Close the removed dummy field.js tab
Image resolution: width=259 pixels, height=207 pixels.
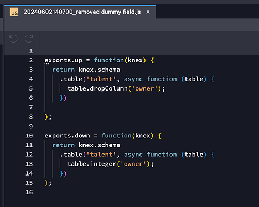point(148,12)
